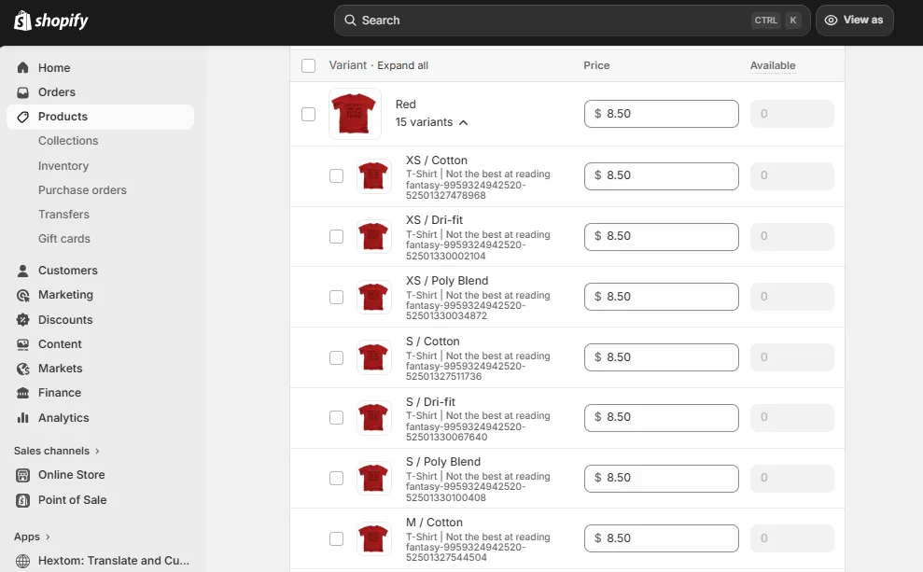Image resolution: width=923 pixels, height=572 pixels.
Task: Tick the XS / Poly Blend checkbox
Action: [x=336, y=297]
